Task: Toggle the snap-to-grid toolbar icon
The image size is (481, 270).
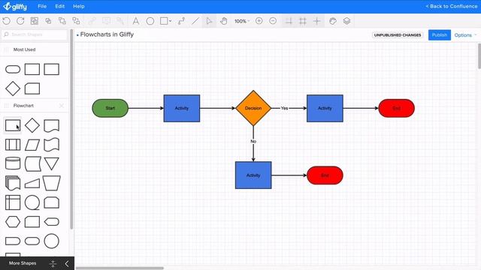Action: tap(289, 21)
